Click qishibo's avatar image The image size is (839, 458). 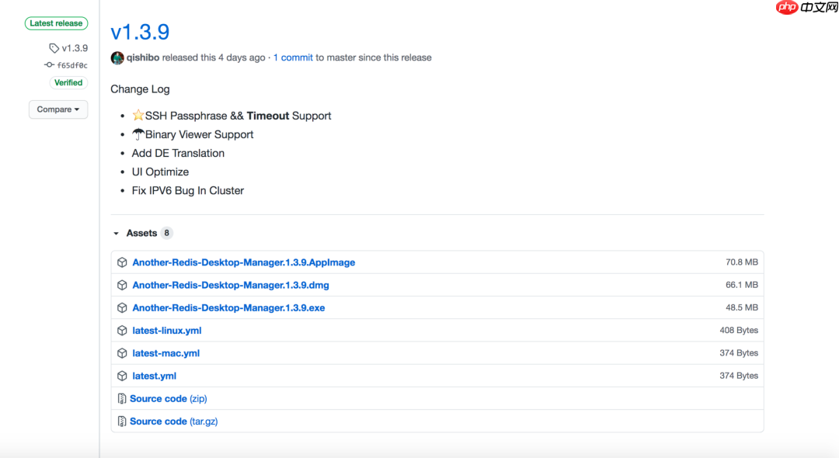tap(117, 58)
